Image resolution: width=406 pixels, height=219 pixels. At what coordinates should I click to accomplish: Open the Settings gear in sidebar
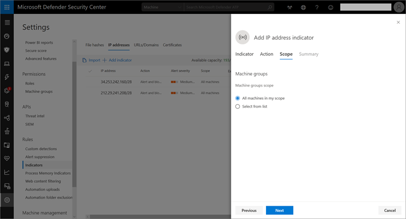pyautogui.click(x=7, y=200)
